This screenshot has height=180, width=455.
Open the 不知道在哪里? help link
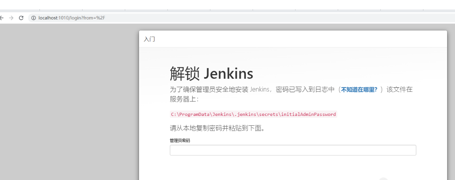pyautogui.click(x=359, y=89)
